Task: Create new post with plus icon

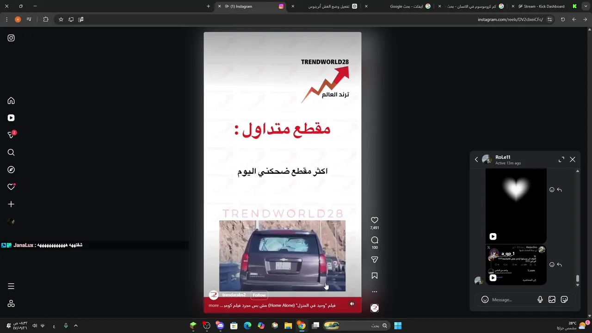Action: coord(11,204)
